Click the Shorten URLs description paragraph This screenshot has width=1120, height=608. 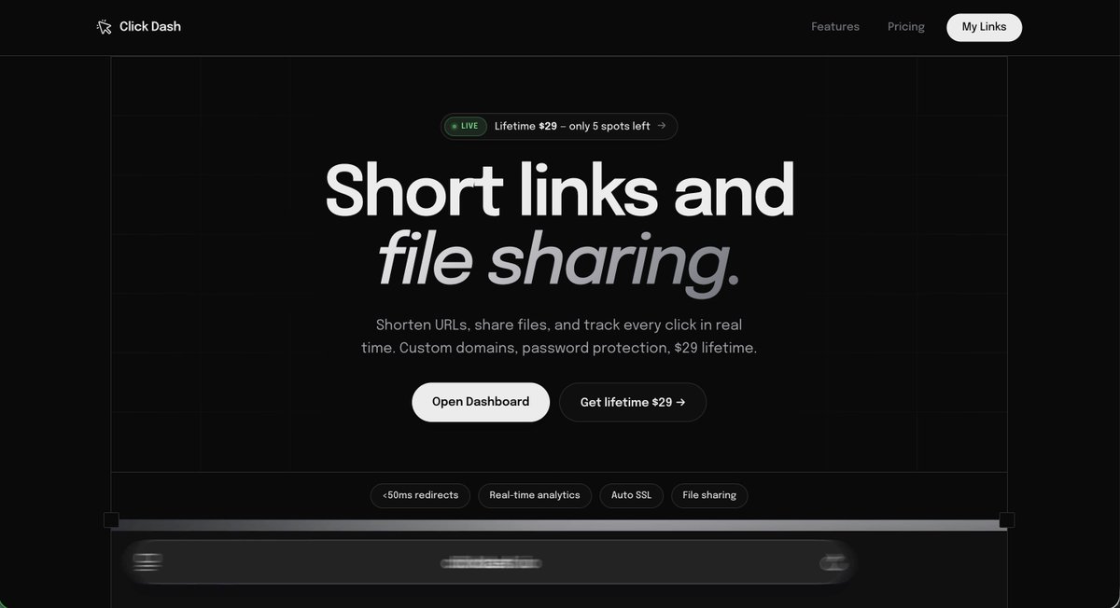559,337
